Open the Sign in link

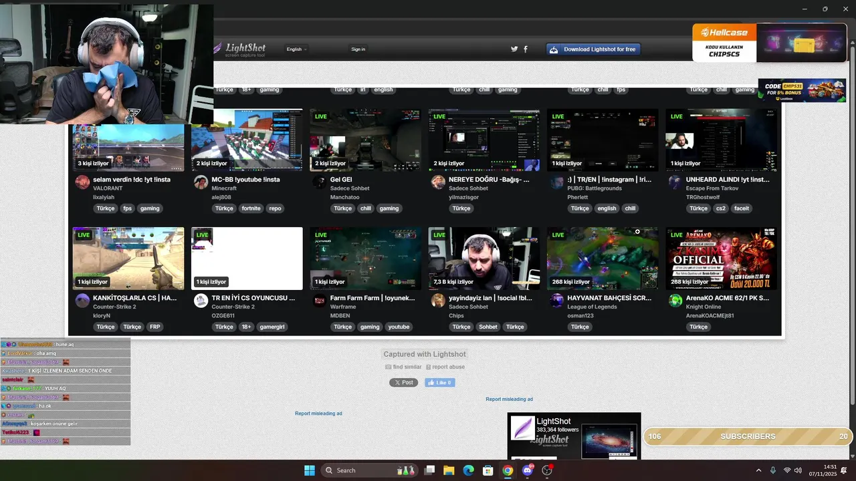(358, 49)
